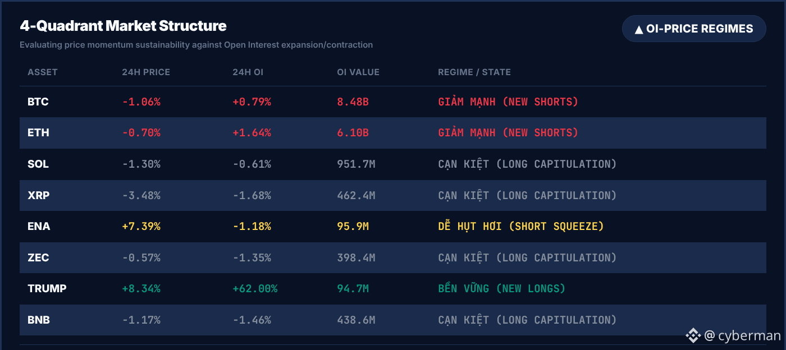Select SOL 24H price -1.30%
786x350 pixels.
141,164
